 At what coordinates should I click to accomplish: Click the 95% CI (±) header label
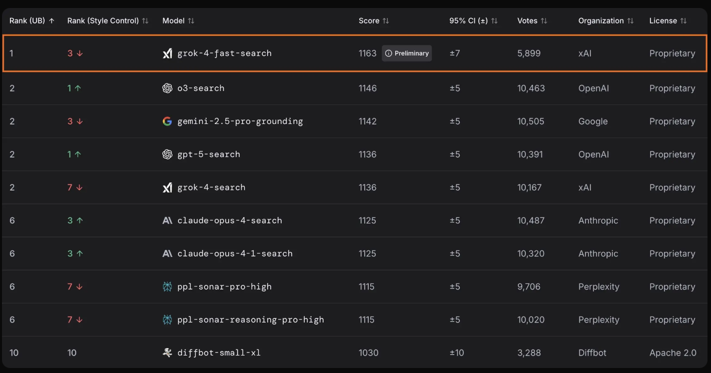tap(469, 21)
